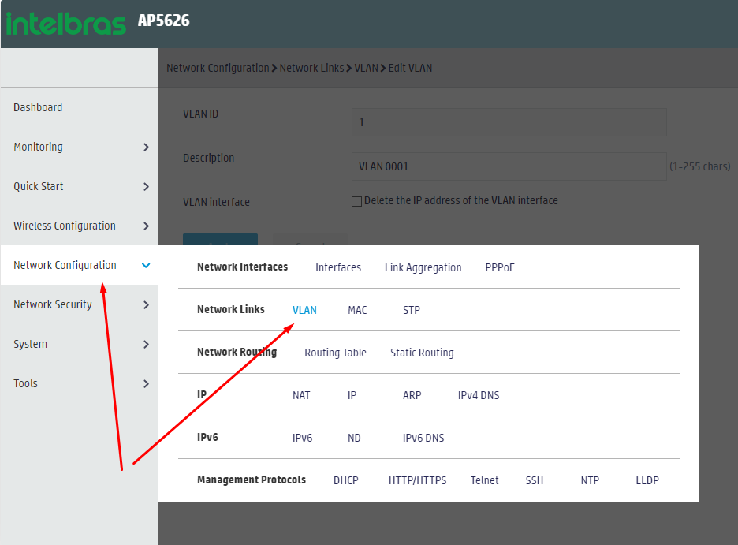
Task: Click the Network Links section heading
Action: click(230, 309)
